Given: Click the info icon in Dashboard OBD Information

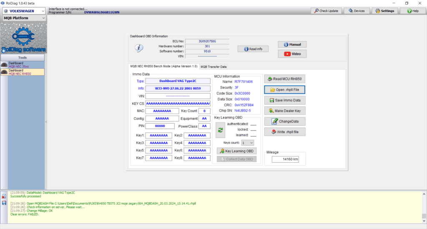Looking at the screenshot, I should tap(139, 48).
